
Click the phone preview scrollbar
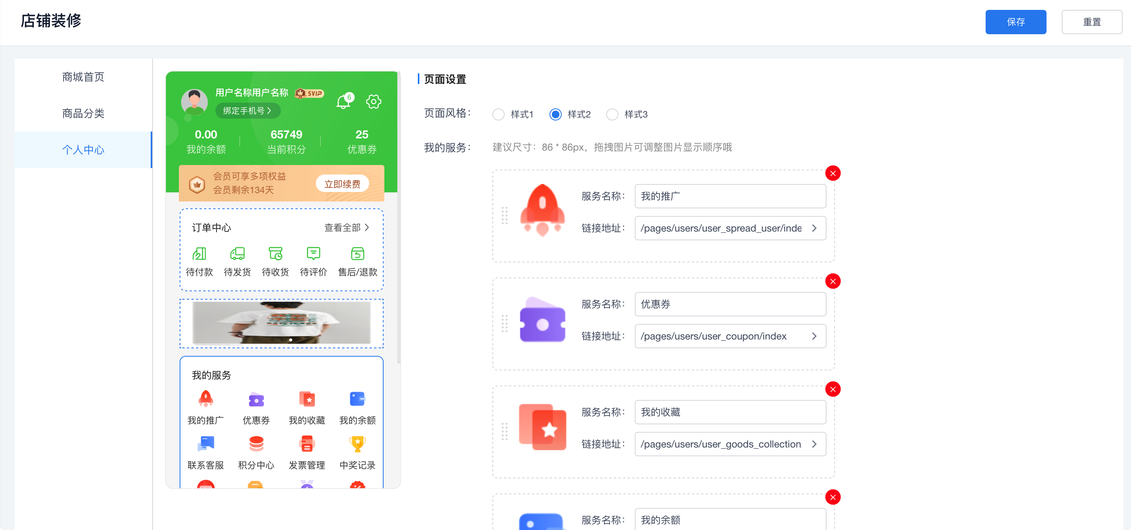pos(398,217)
